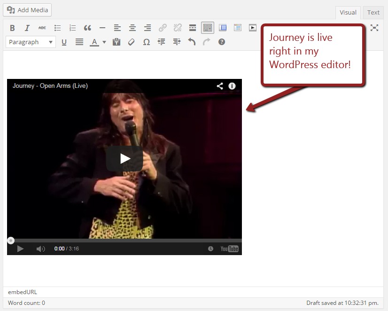The image size is (388, 311).
Task: Mute the YouTube video volume
Action: 40,249
